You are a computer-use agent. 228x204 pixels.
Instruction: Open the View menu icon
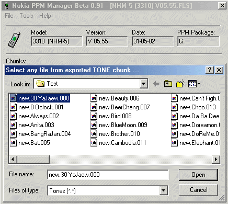(x=194, y=84)
